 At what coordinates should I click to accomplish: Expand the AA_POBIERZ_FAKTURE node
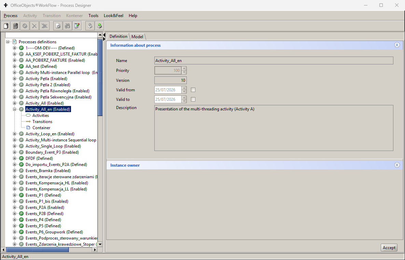click(x=14, y=60)
